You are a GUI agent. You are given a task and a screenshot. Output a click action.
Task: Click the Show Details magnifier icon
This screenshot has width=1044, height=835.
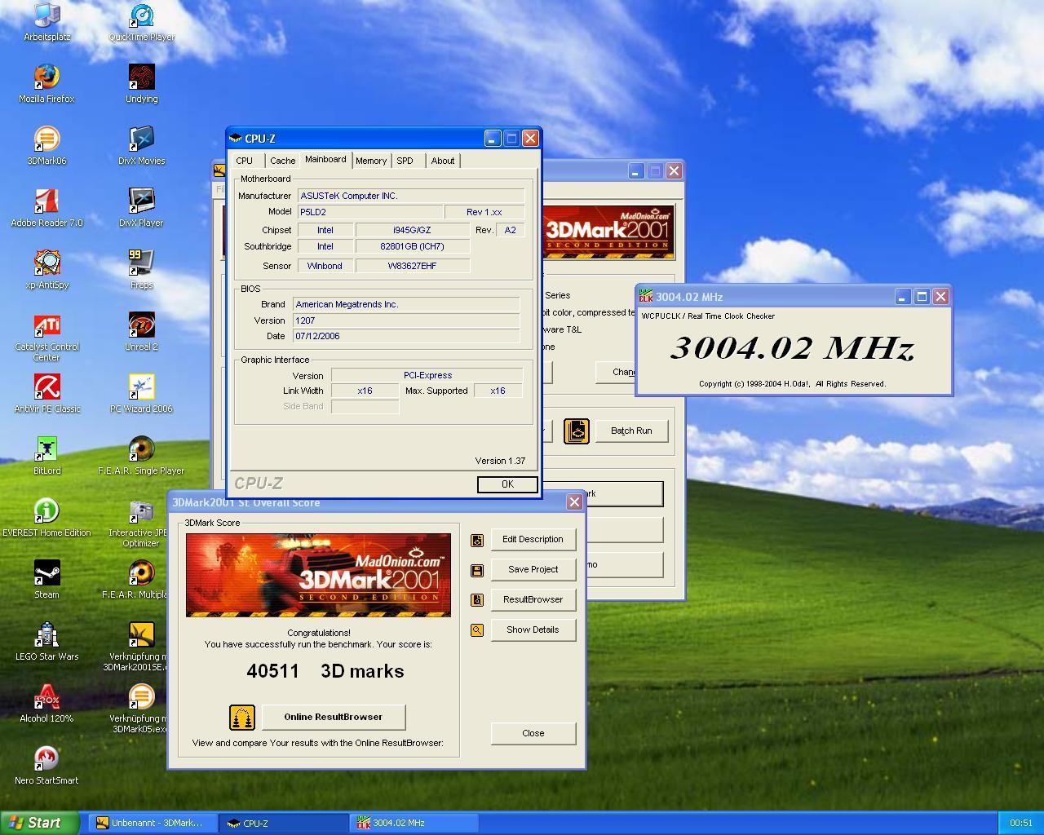[x=477, y=630]
